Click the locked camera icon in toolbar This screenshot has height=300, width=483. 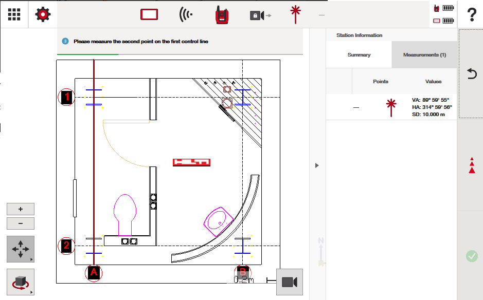pyautogui.click(x=260, y=15)
